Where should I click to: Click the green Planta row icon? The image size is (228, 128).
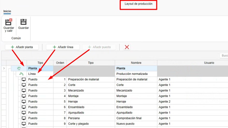tap(19, 68)
